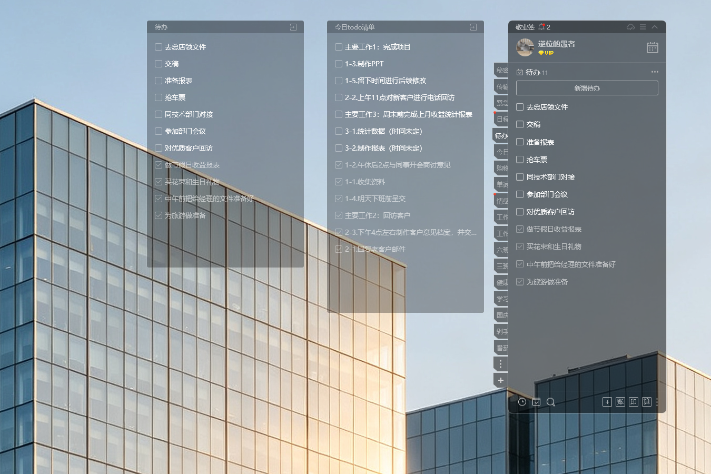This screenshot has height=474, width=711.
Task: Check 抢车票 in the 待办 desktop widget
Action: 159,97
